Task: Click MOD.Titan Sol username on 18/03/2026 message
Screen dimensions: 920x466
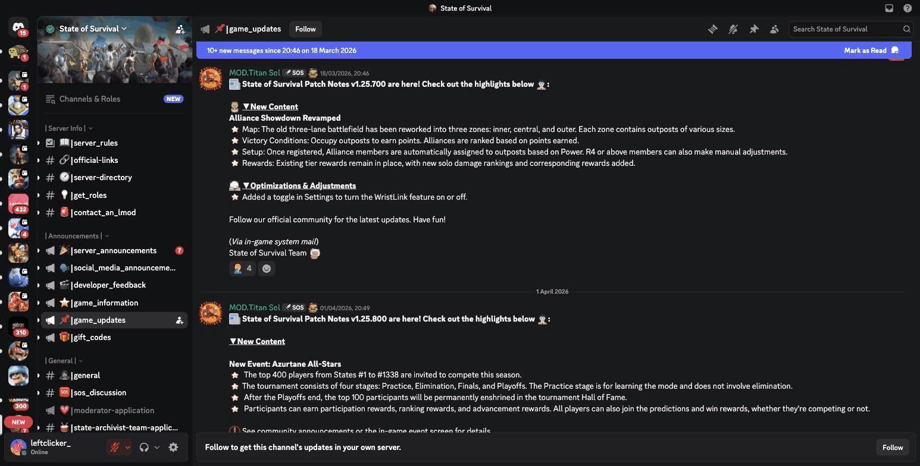Action: tap(255, 73)
